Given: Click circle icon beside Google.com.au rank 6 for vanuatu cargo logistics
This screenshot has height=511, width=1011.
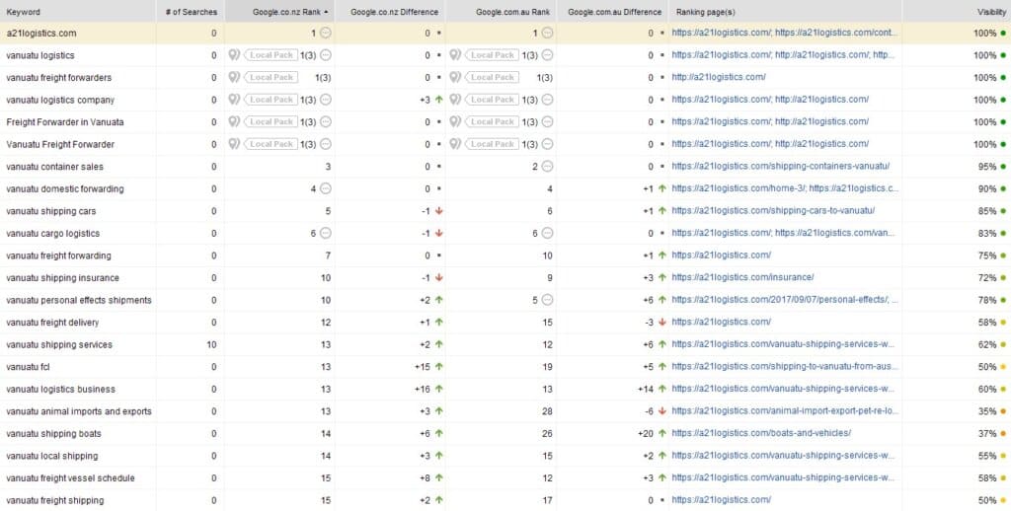Looking at the screenshot, I should (x=547, y=233).
